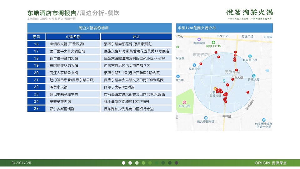Click the 悦茗淘茶火锅 brand logo

[x=249, y=14]
